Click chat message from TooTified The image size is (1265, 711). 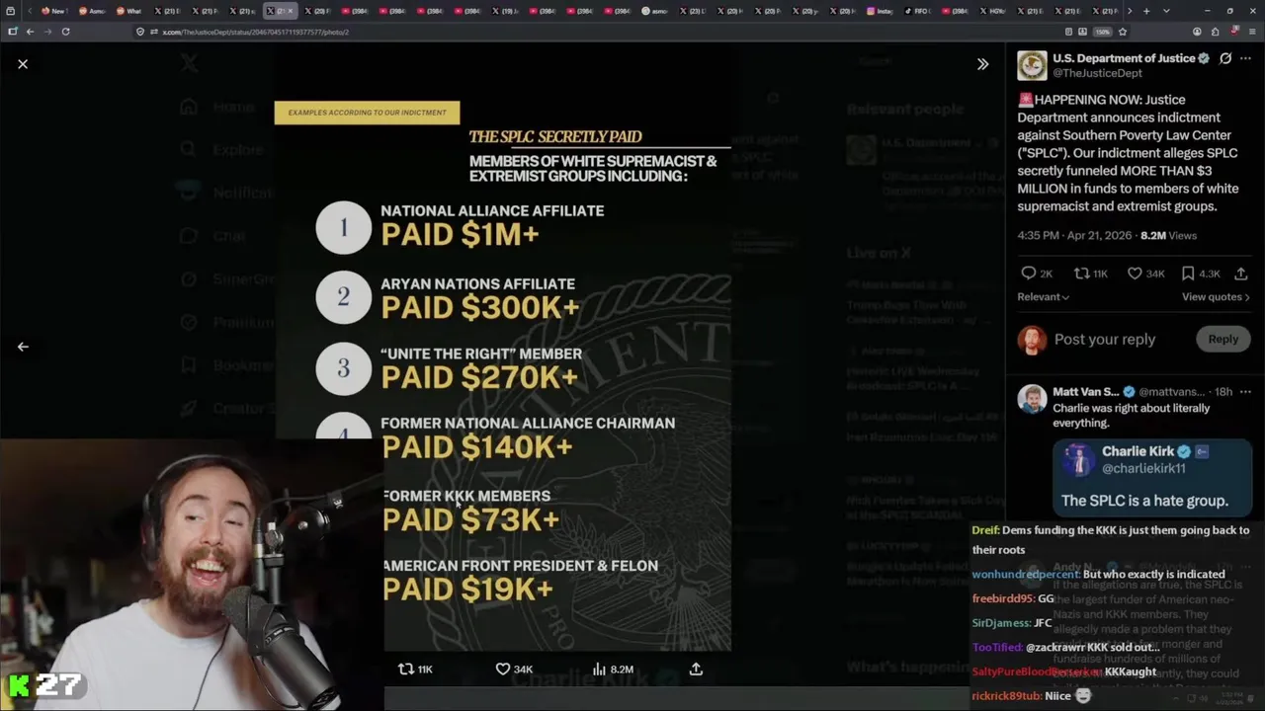coord(1064,648)
